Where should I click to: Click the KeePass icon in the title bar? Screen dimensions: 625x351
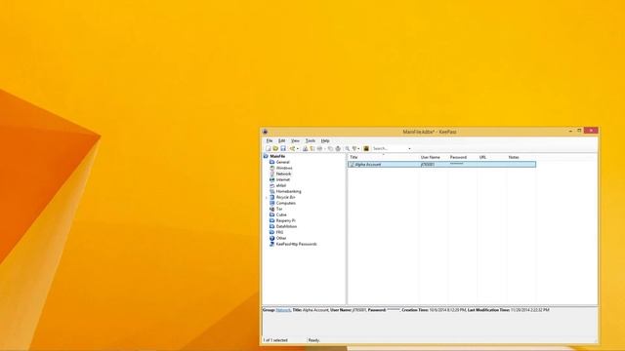pyautogui.click(x=266, y=132)
